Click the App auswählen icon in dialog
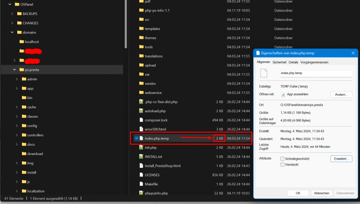Screen dimensions: 360x204 (x=283, y=95)
